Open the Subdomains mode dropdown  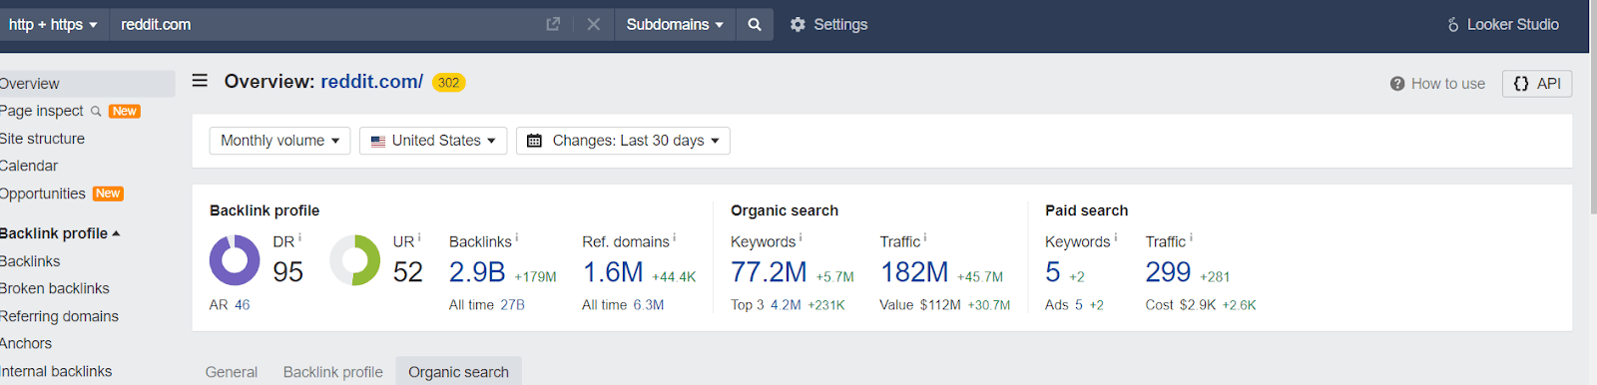(x=675, y=25)
